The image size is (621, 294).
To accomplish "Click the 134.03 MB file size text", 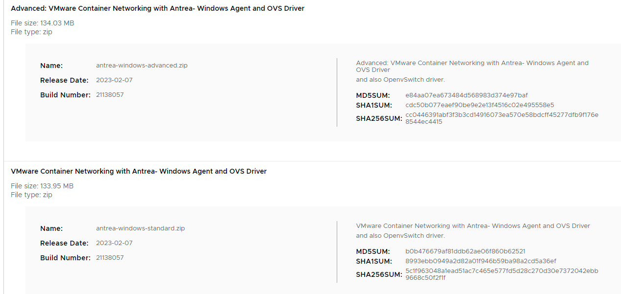I will pyautogui.click(x=43, y=23).
